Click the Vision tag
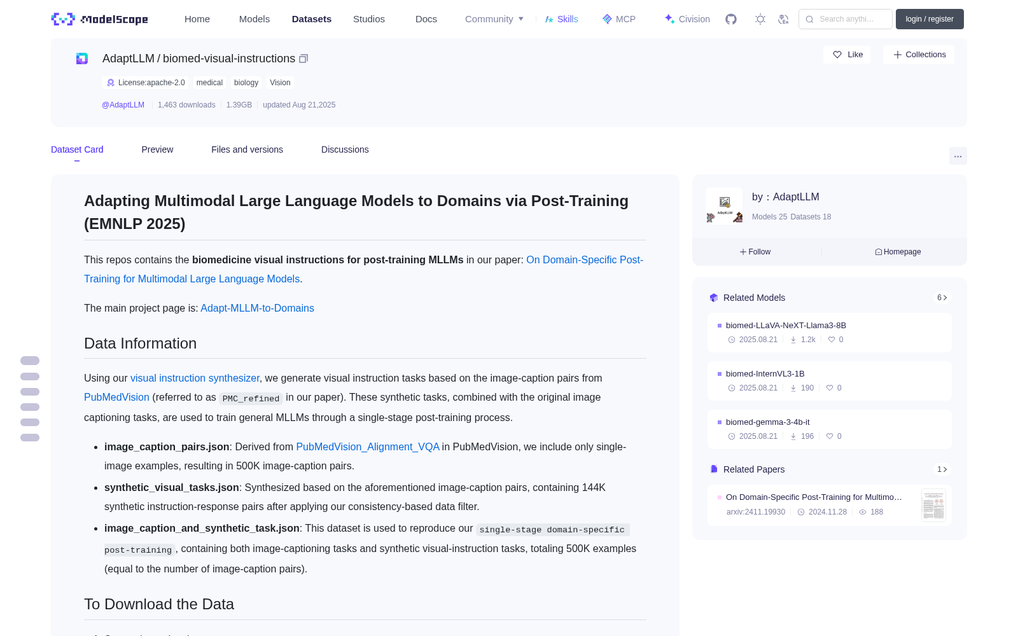 pos(280,83)
